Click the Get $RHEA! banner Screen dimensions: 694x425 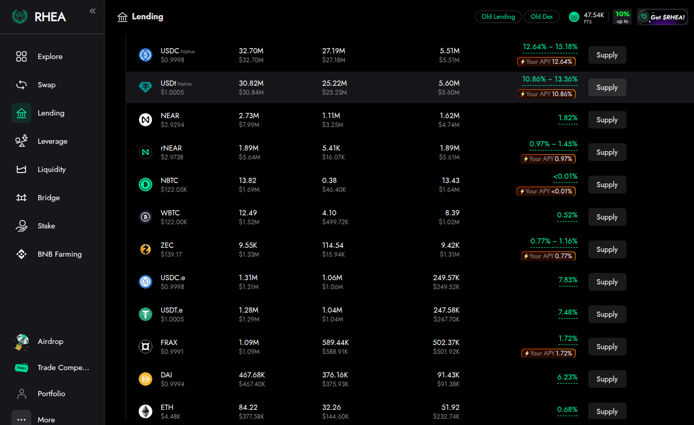663,17
